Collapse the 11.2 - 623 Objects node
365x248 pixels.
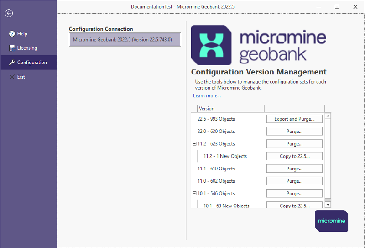(194, 144)
